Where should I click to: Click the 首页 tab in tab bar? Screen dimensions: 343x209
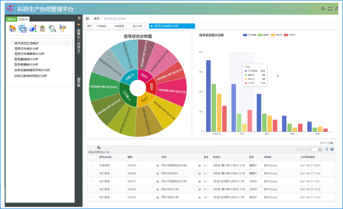(90, 26)
